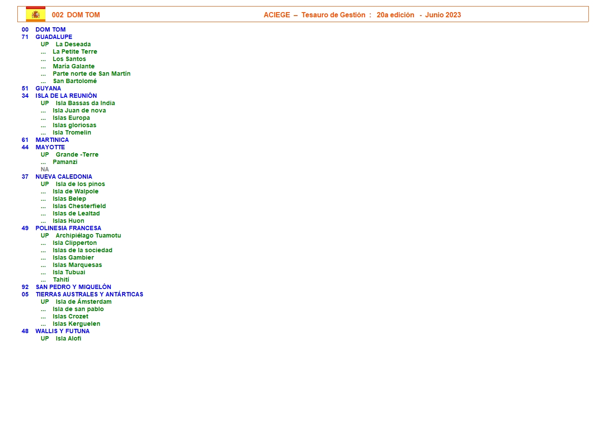Open the GUADALUPE entry

54,37
